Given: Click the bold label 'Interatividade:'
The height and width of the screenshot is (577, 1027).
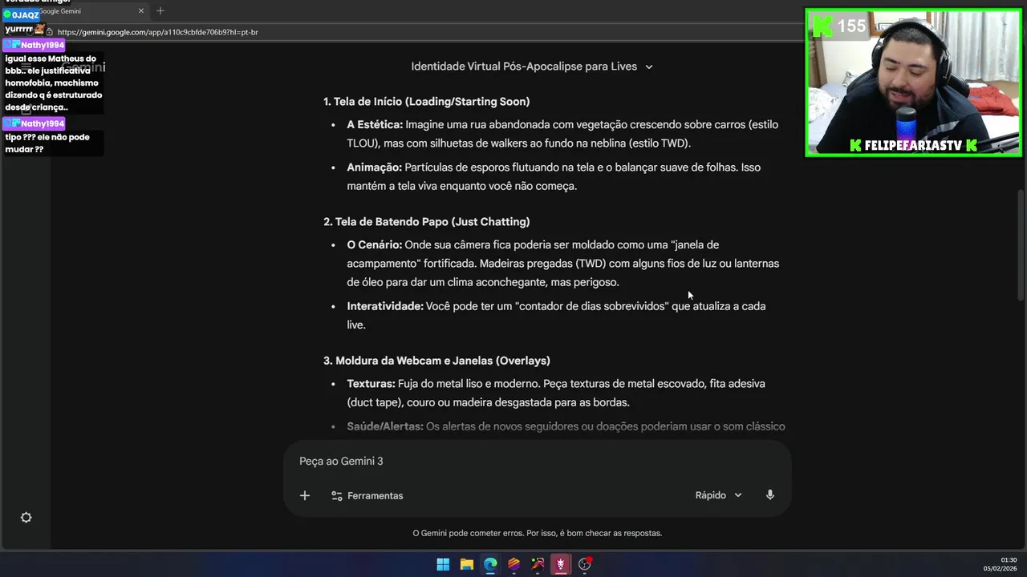Looking at the screenshot, I should pos(385,306).
